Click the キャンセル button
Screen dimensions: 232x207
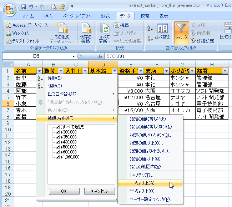pos(100,191)
